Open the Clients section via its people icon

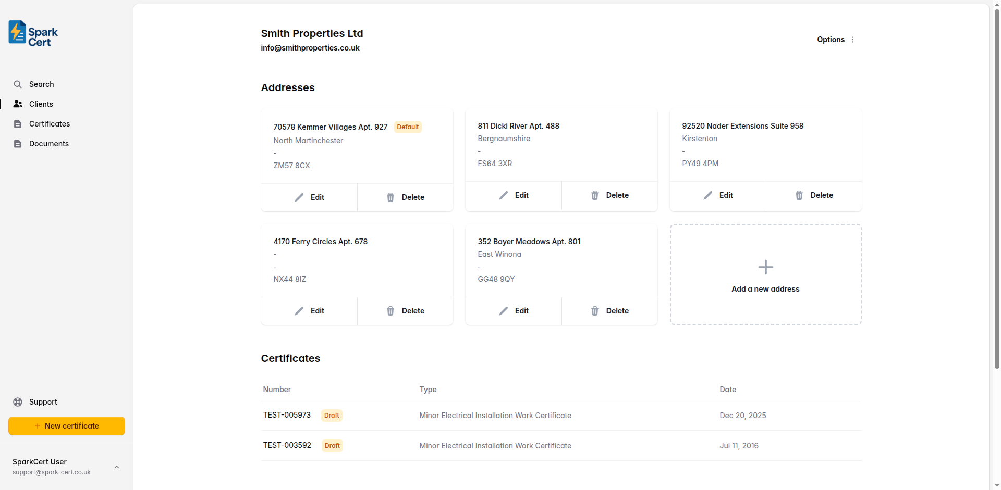[x=18, y=104]
